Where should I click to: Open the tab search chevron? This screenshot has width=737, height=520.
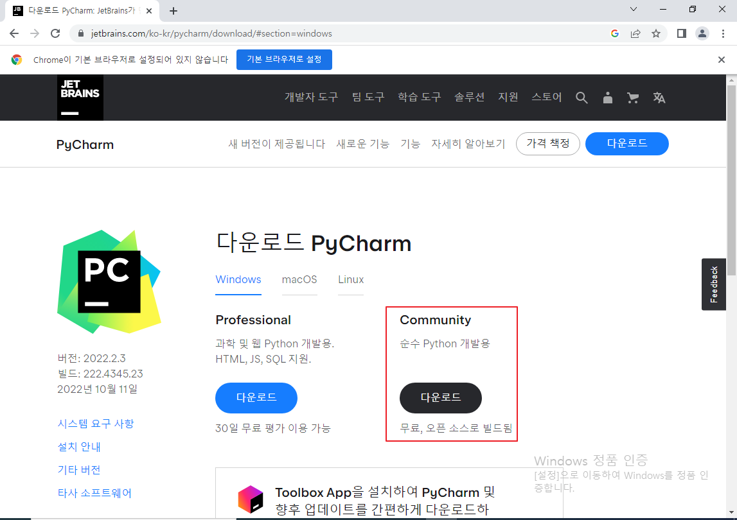(x=634, y=9)
